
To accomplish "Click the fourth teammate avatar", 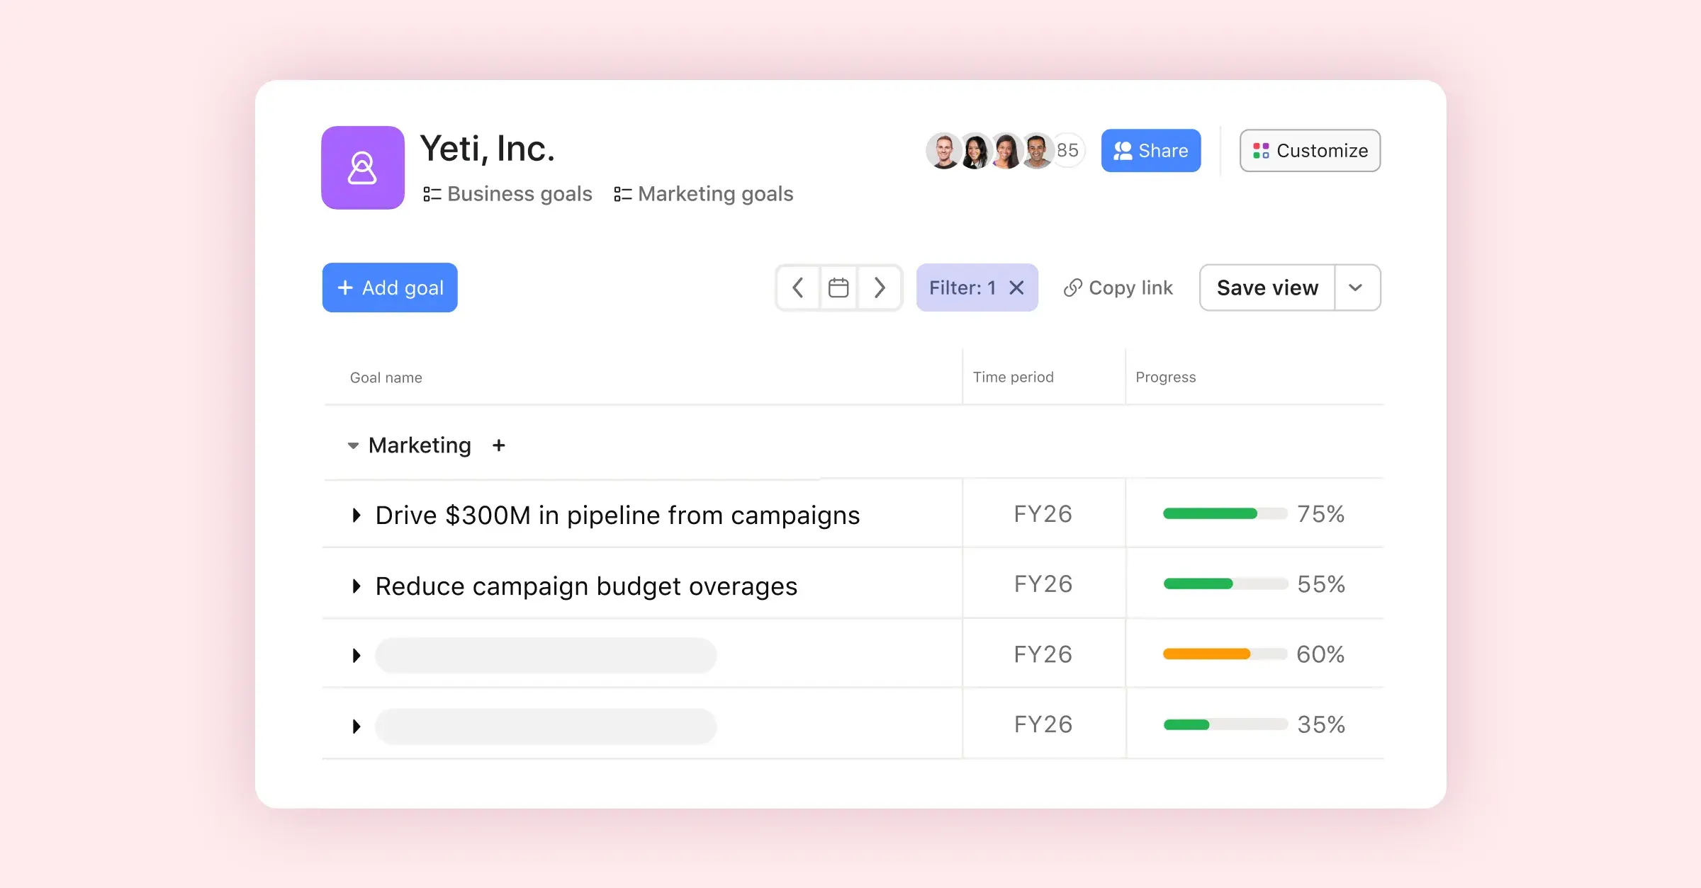I will [1037, 150].
